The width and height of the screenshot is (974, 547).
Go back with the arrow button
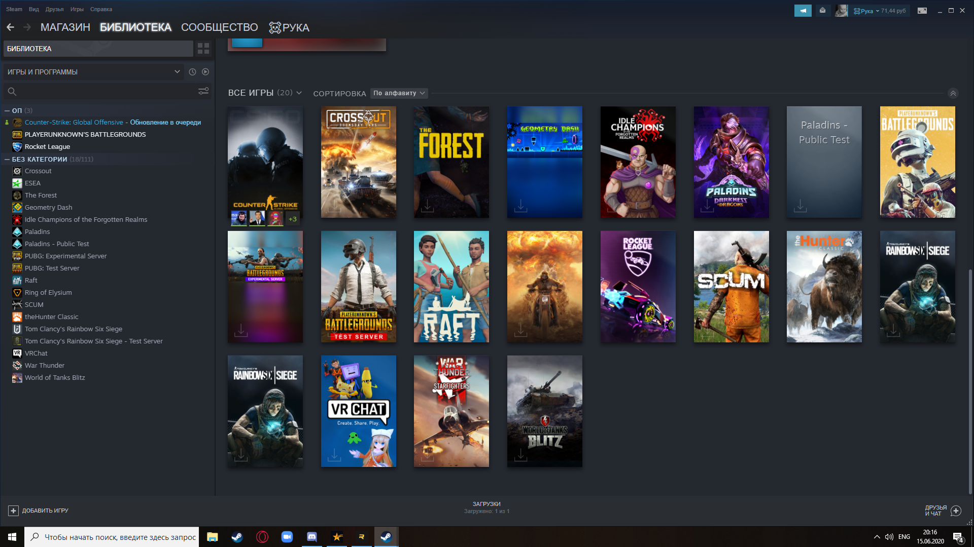(10, 27)
